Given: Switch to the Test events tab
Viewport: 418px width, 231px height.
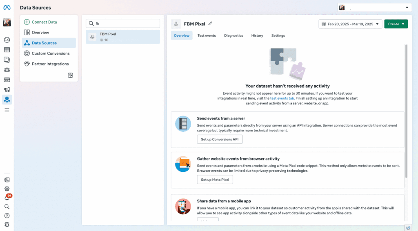Looking at the screenshot, I should pyautogui.click(x=207, y=36).
